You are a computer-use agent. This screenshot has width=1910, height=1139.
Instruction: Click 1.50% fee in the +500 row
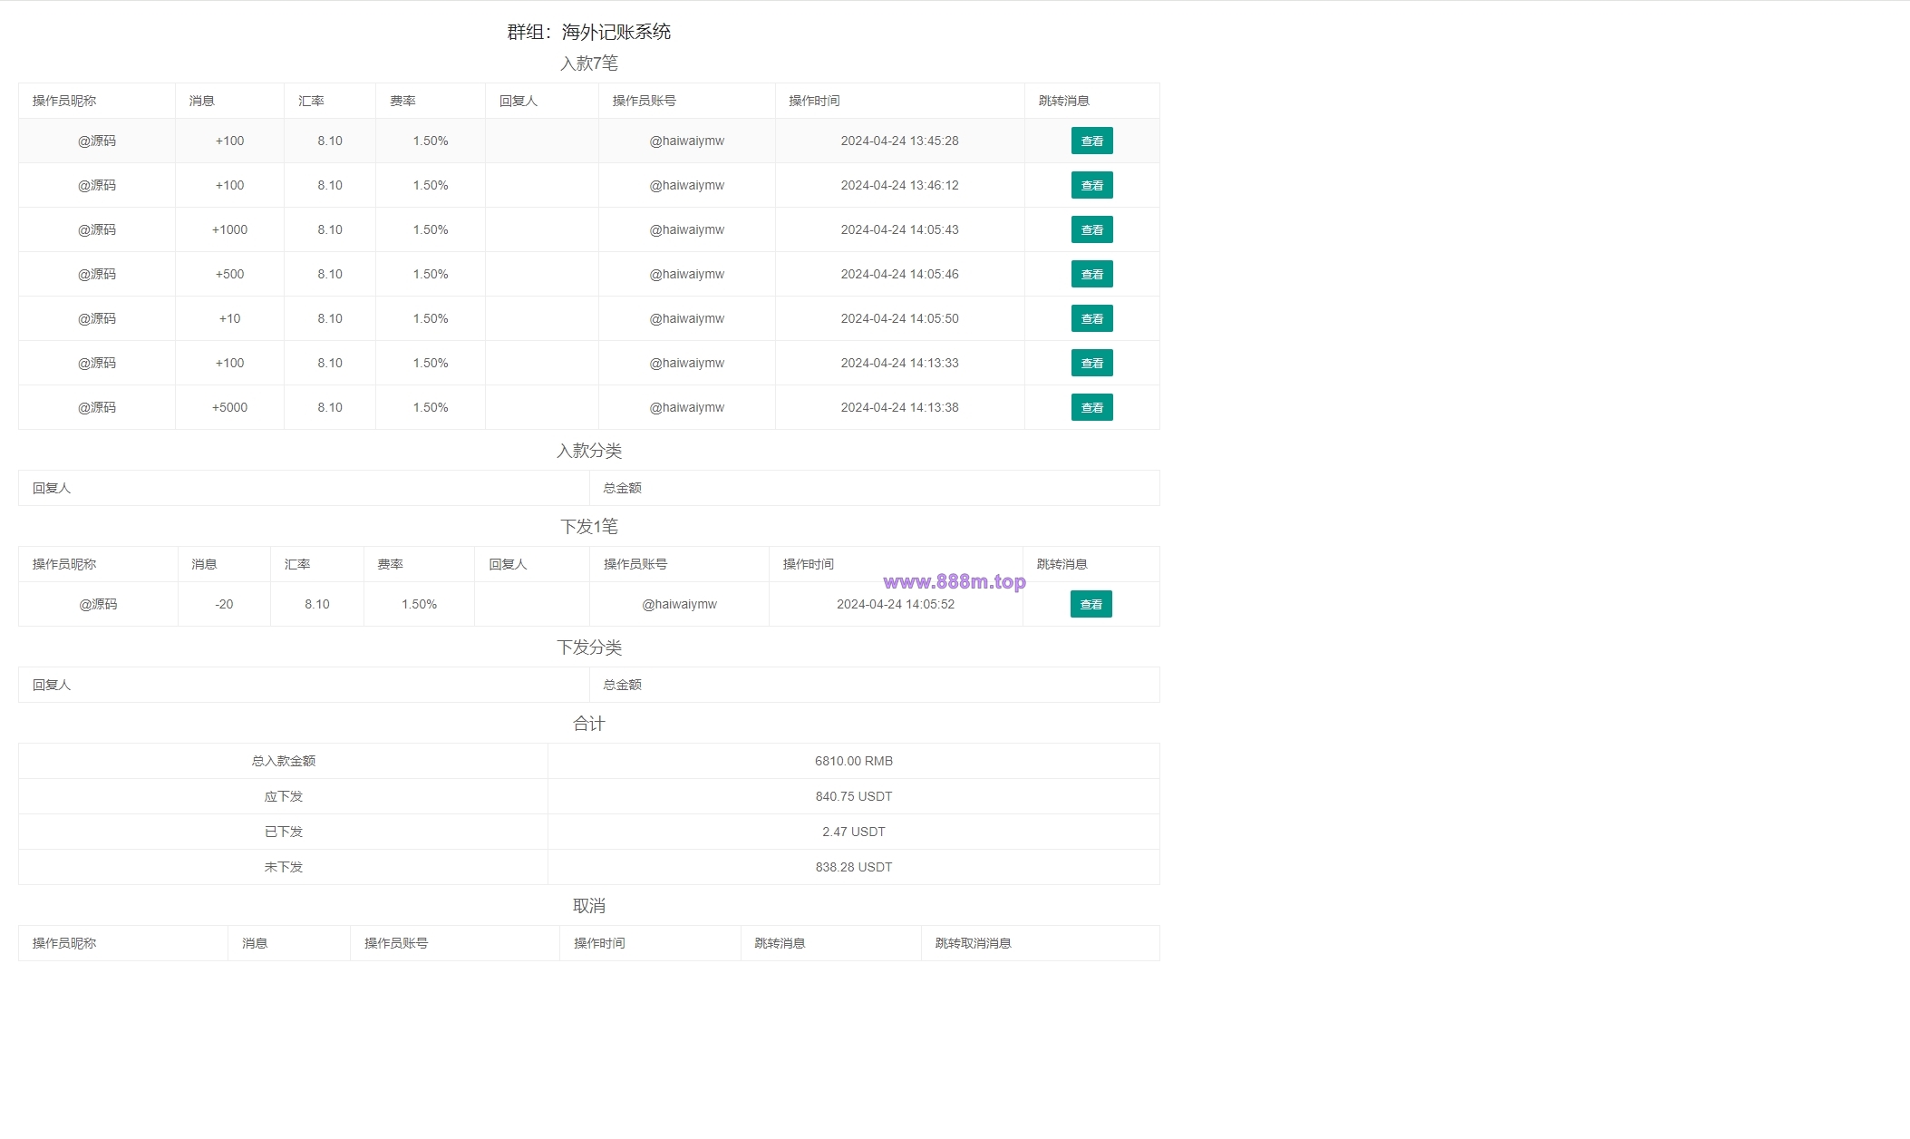click(431, 274)
